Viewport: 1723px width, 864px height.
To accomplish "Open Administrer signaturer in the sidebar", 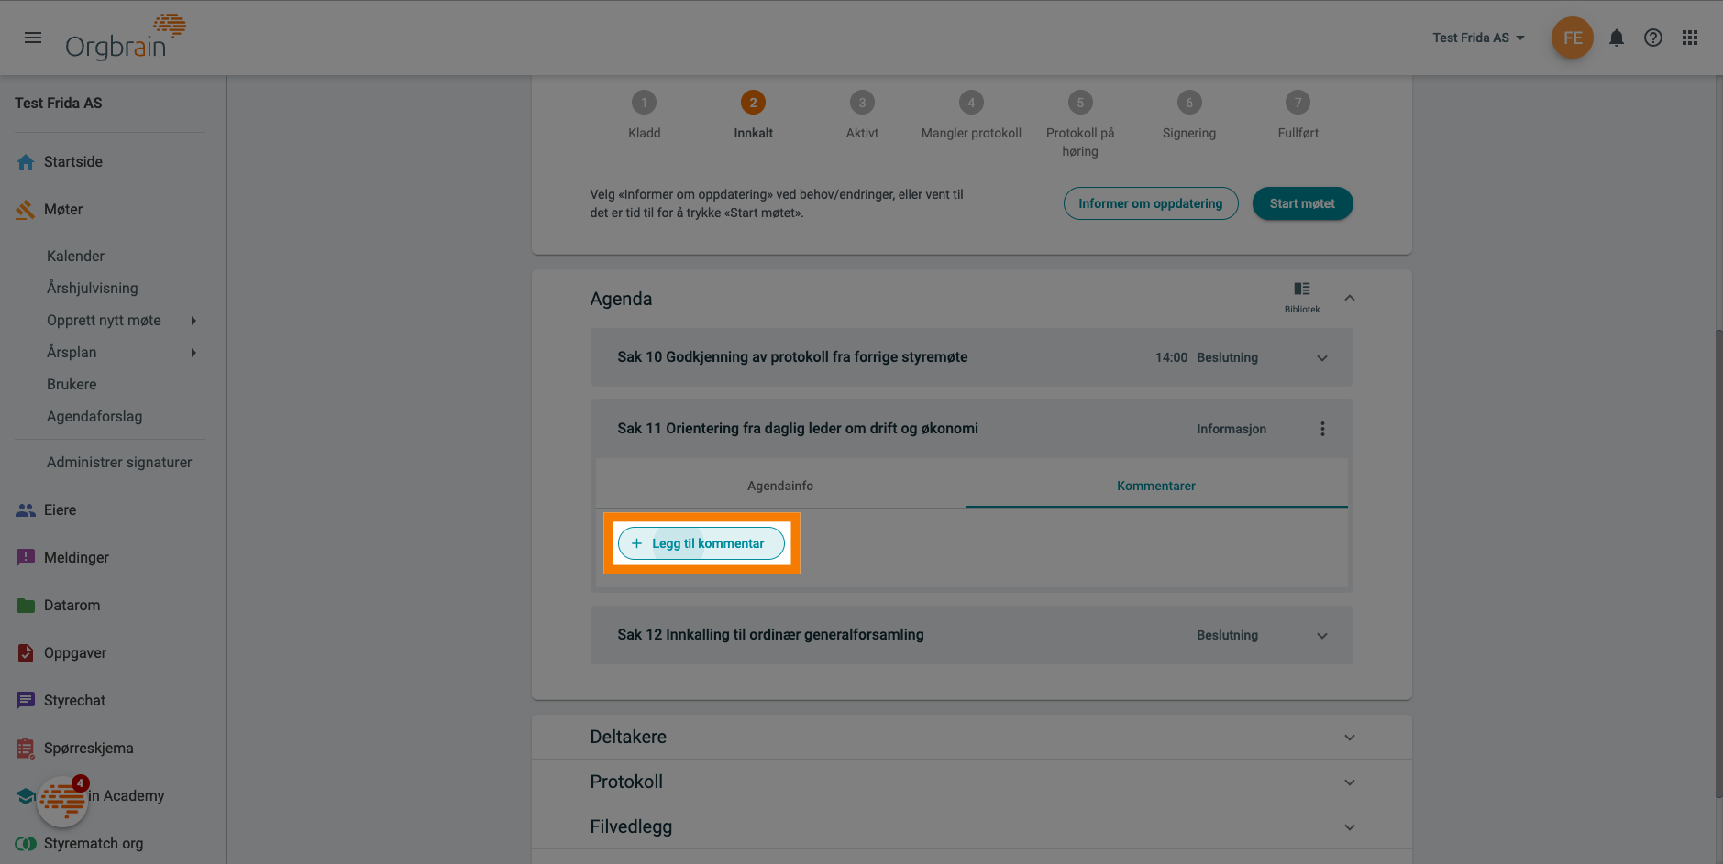I will (119, 463).
